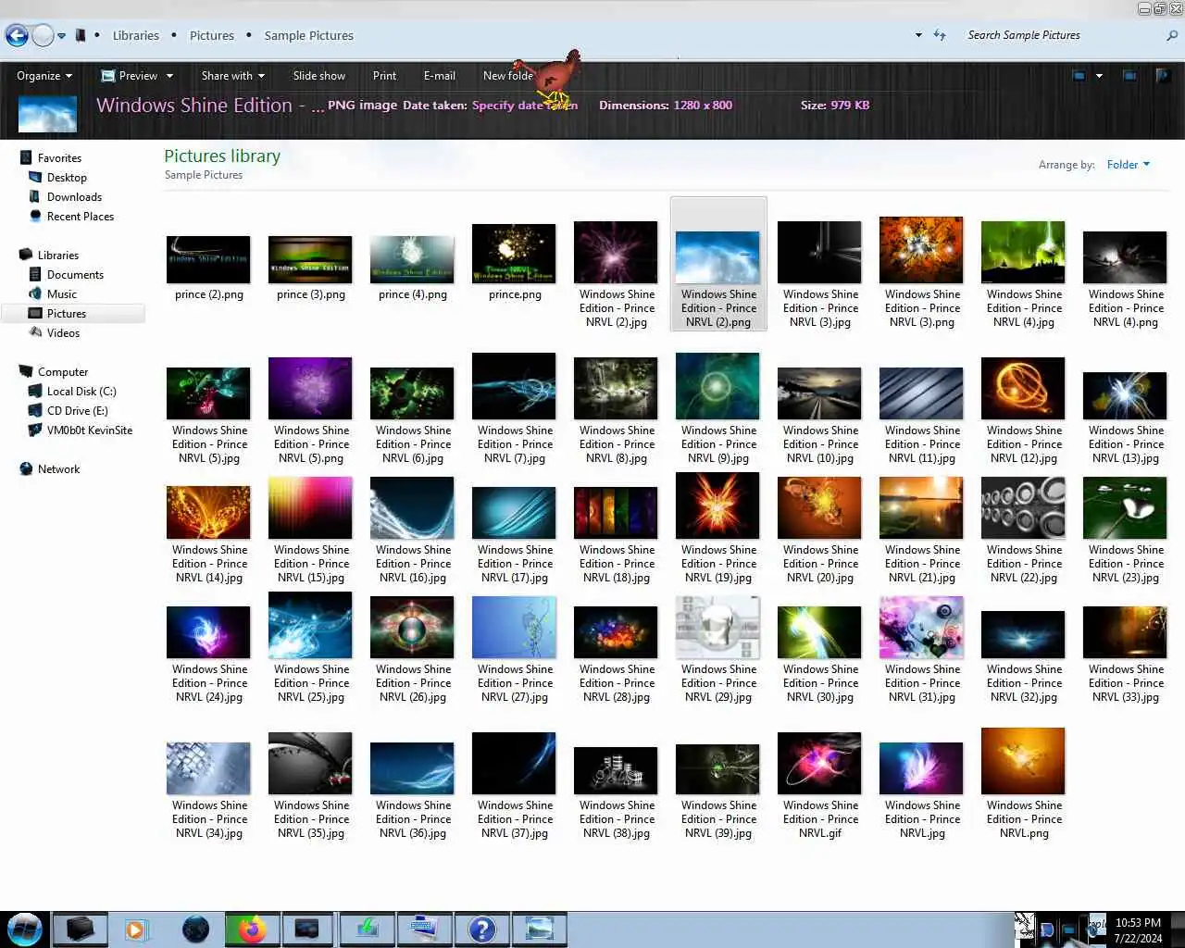The image size is (1185, 948).
Task: Open the recent locations dropdown arrow
Action: pyautogui.click(x=61, y=36)
